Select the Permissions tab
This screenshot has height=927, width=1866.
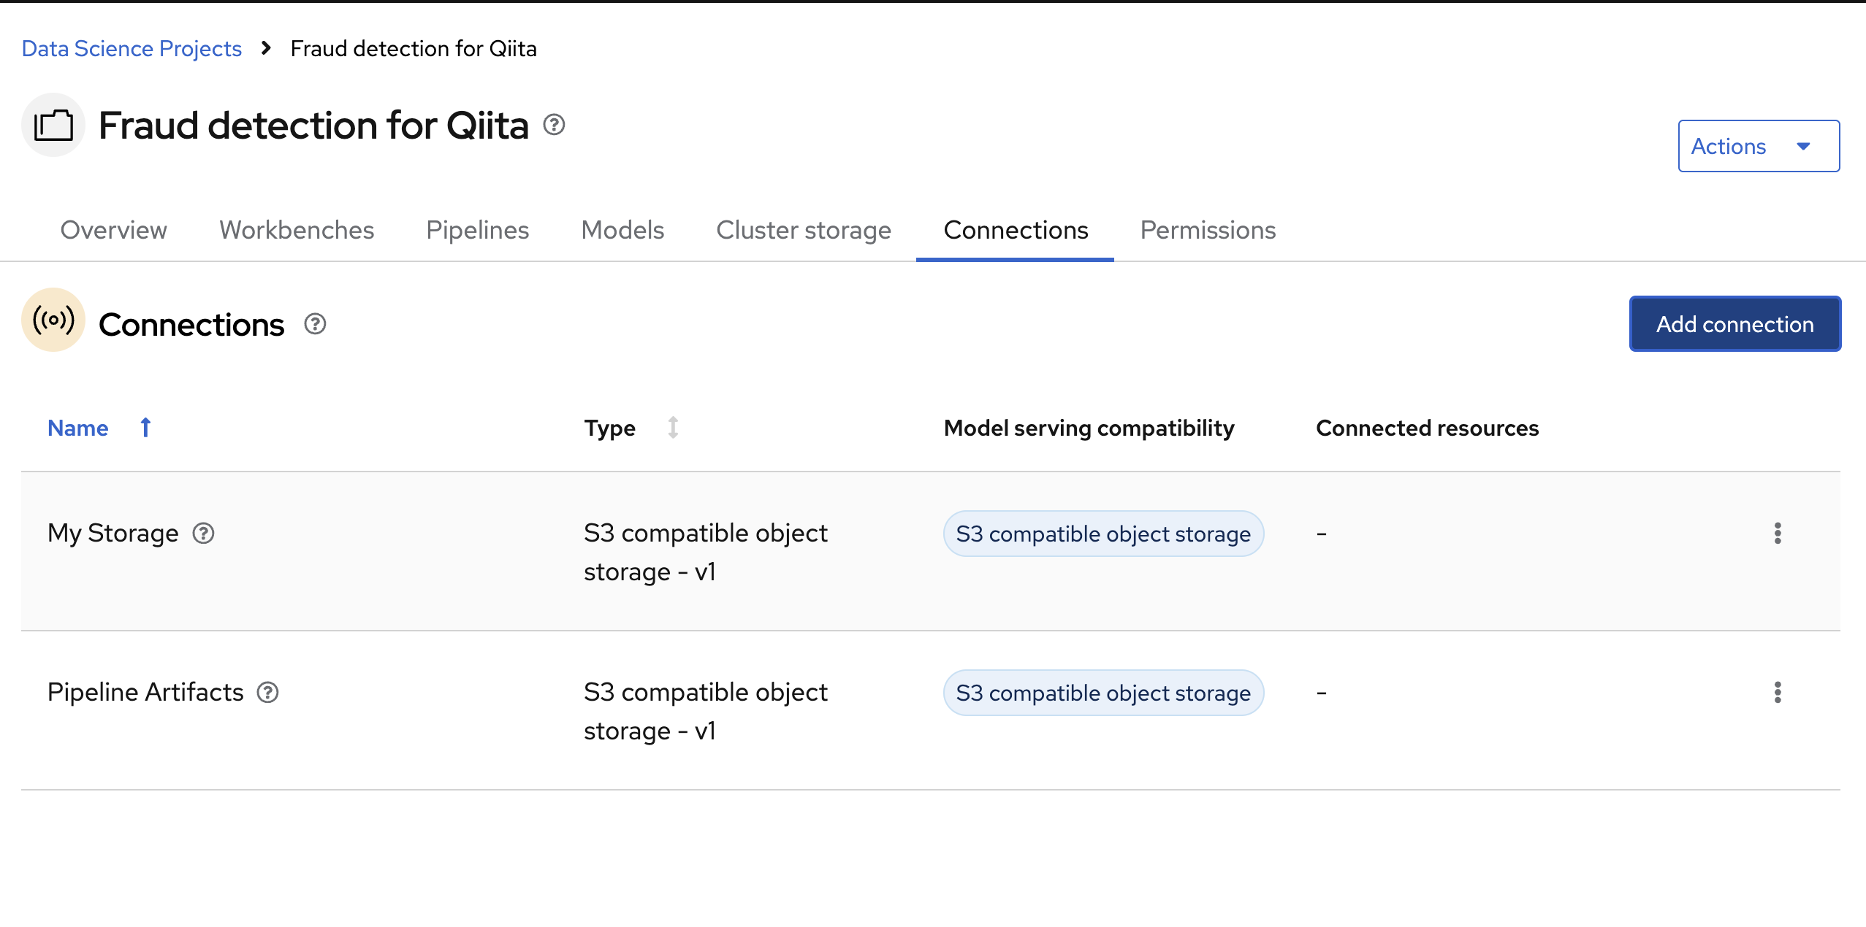pos(1208,231)
